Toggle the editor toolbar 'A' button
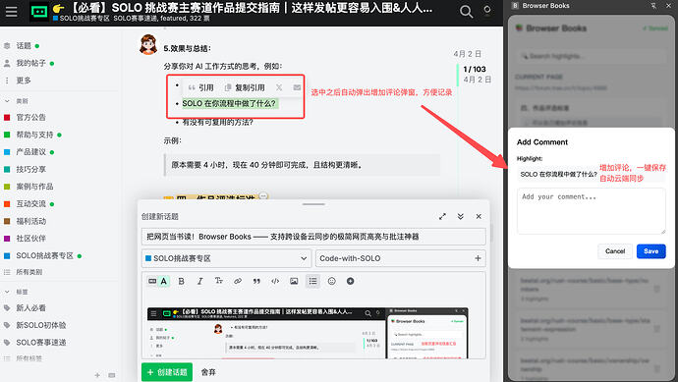This screenshot has width=678, height=382. point(164,281)
